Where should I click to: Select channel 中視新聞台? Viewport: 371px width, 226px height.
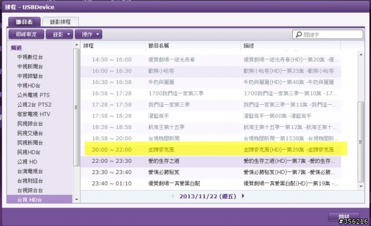point(30,67)
